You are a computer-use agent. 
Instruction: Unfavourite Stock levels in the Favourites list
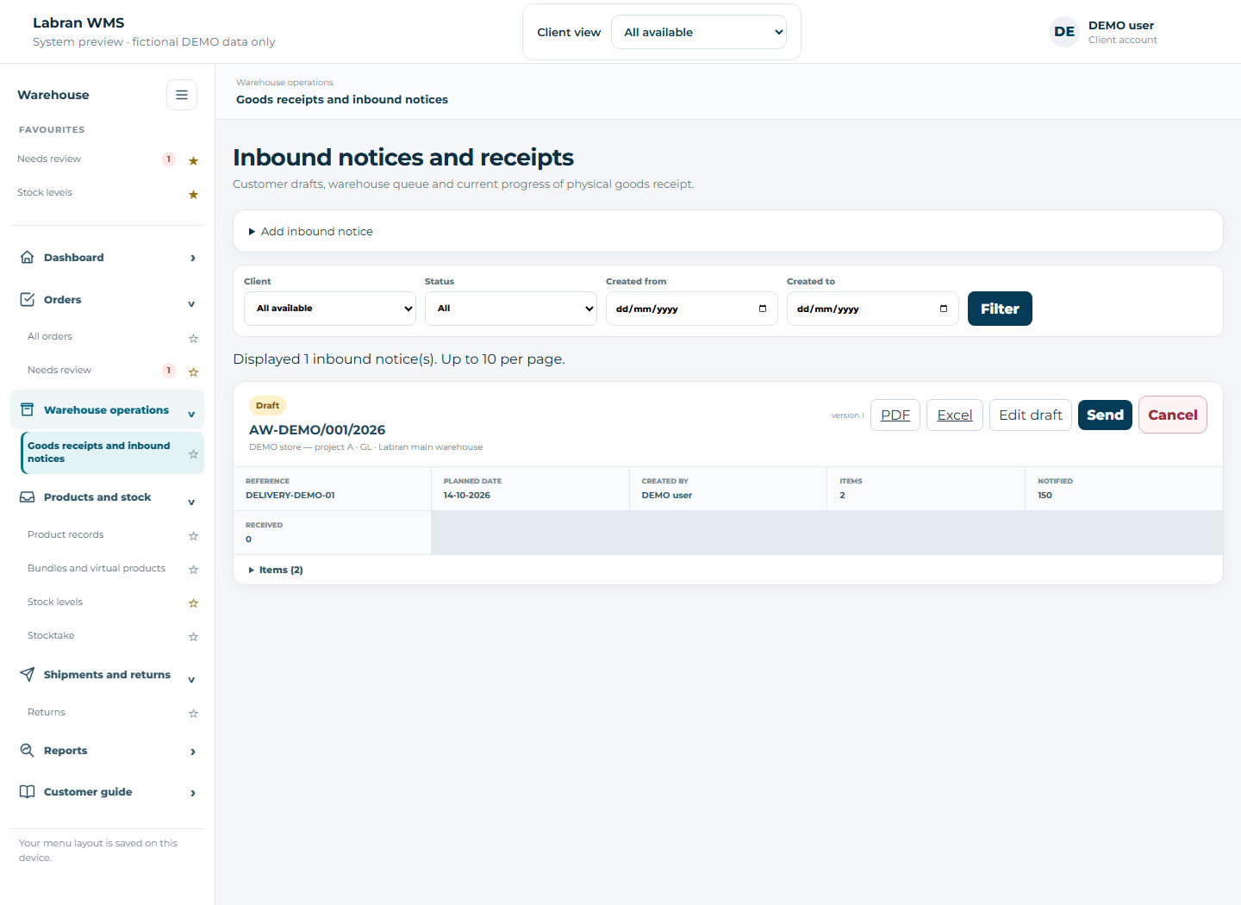[x=193, y=194]
